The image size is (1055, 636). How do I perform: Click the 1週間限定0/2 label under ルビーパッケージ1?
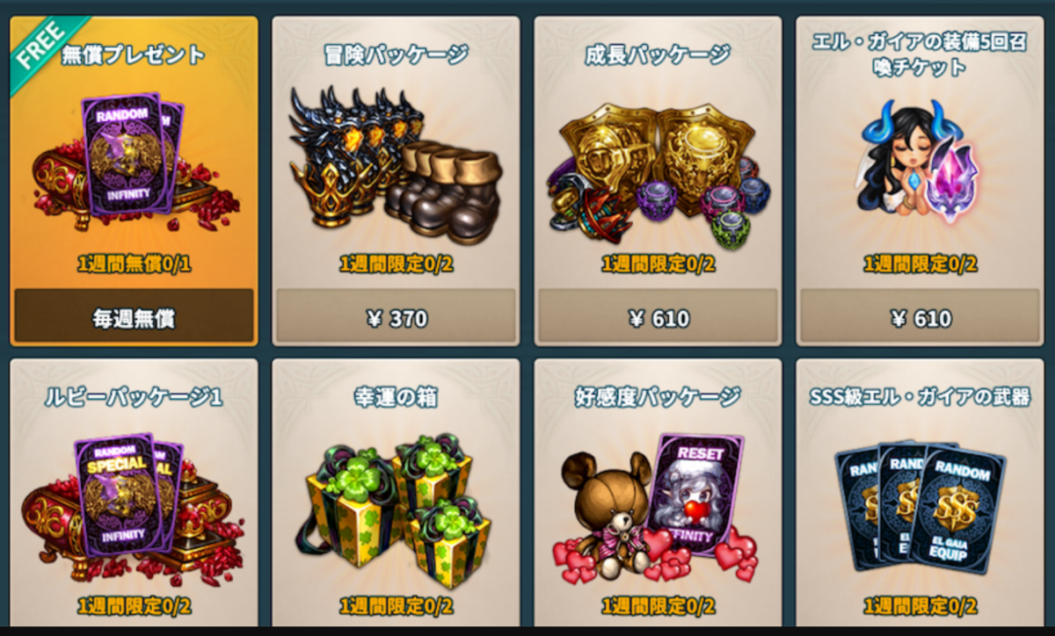tap(134, 605)
